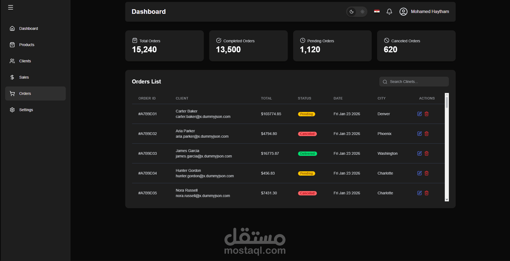Click total $16775.87

click(x=270, y=153)
